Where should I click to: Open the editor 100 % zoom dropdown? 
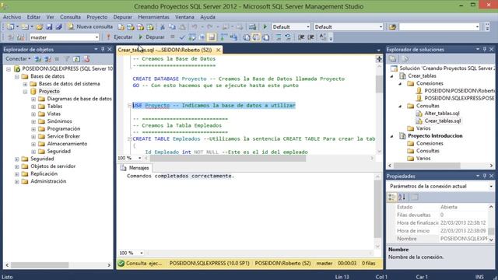[139, 158]
